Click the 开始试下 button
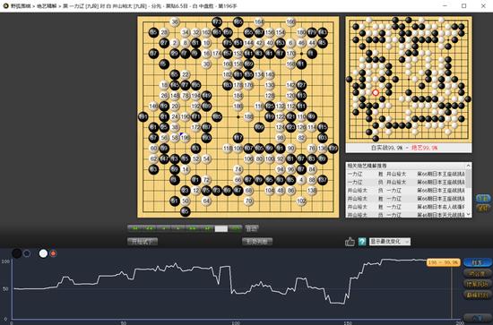This screenshot has width=493, height=325. click(x=143, y=242)
